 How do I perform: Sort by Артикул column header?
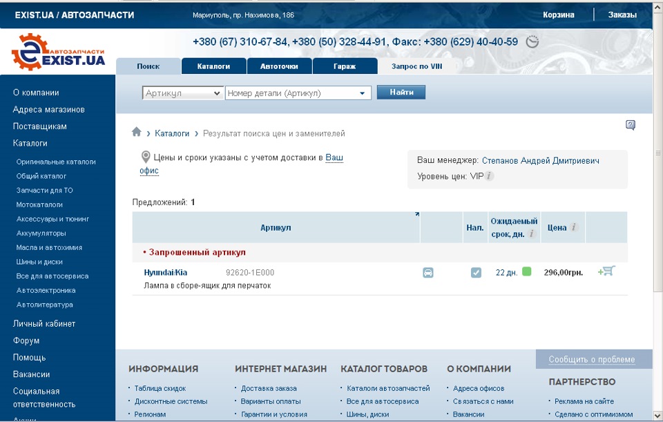(x=276, y=227)
